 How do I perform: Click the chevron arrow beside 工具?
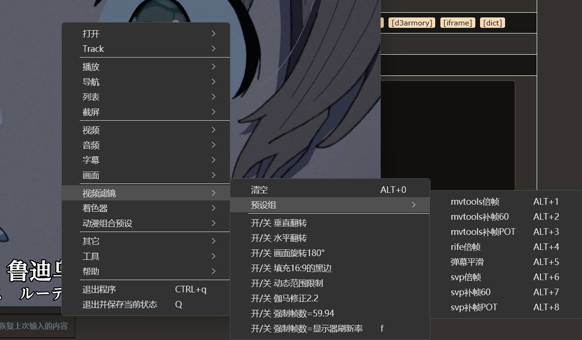point(213,256)
